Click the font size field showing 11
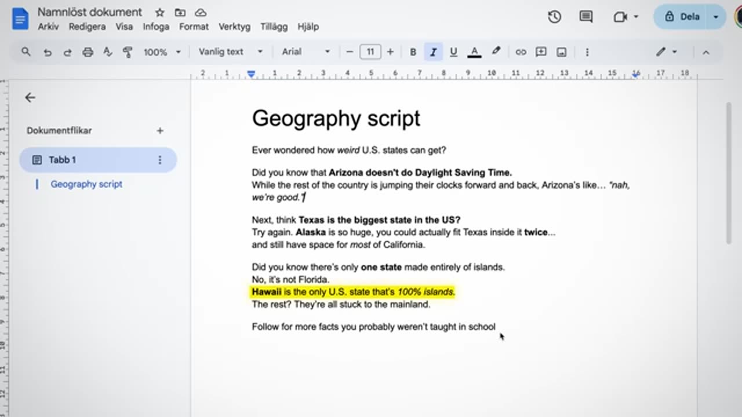Viewport: 742px width, 417px height. click(370, 52)
